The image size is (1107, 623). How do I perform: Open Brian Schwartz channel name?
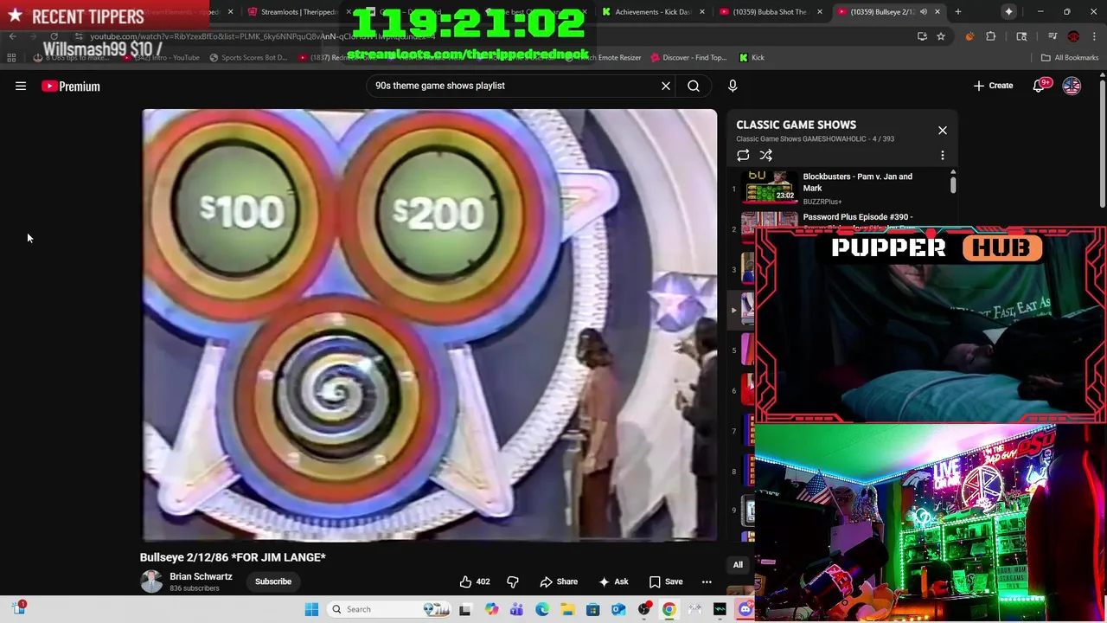(x=201, y=576)
